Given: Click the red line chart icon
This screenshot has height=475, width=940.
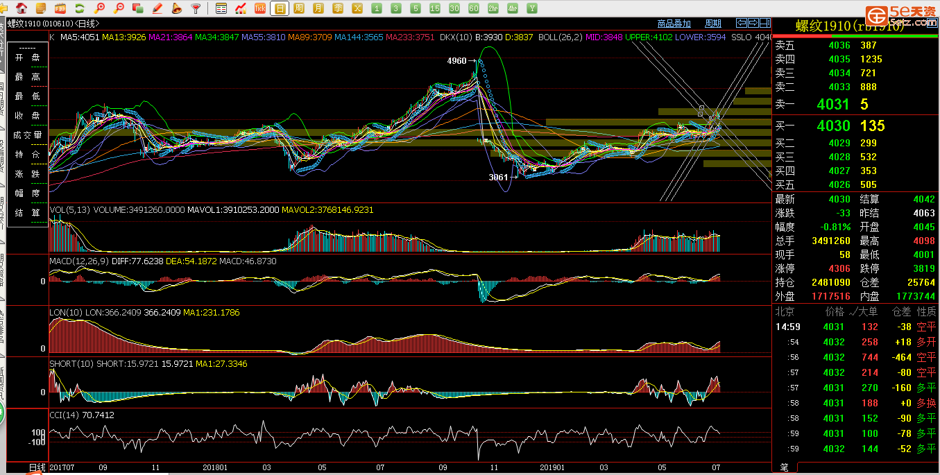Looking at the screenshot, I should pyautogui.click(x=241, y=8).
